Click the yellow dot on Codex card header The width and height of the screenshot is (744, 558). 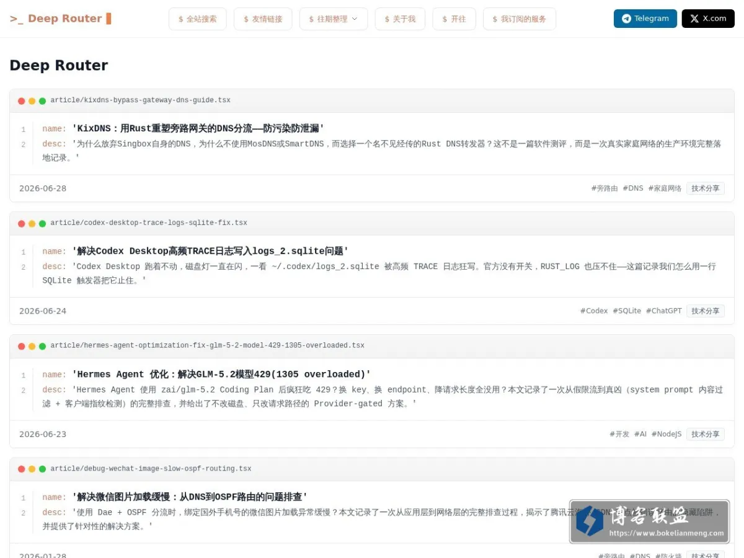pos(32,224)
